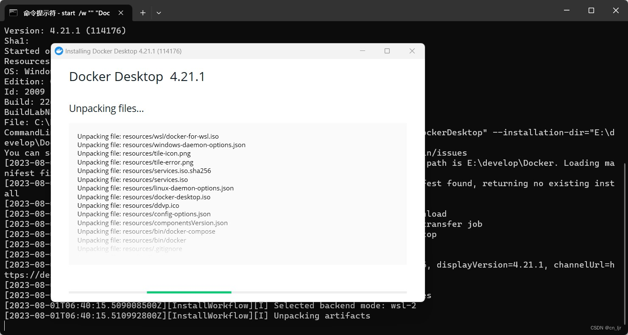The width and height of the screenshot is (628, 335).
Task: Click the line 'resources/wsl/docker-for-wsl.iso'
Action: (148, 137)
